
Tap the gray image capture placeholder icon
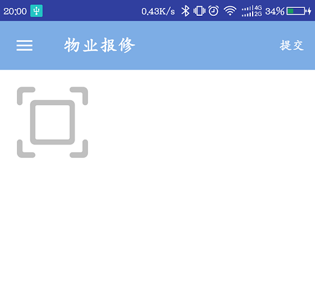(x=52, y=122)
